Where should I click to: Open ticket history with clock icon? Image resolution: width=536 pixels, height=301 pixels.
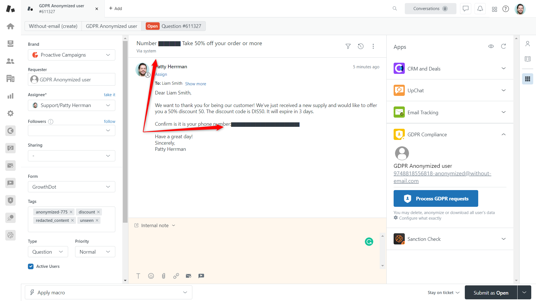[361, 46]
